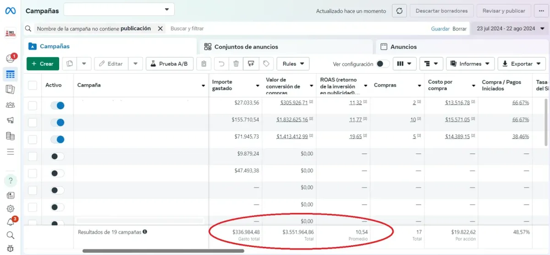Open the date range dropdown
This screenshot has height=255, width=550.
tap(509, 28)
